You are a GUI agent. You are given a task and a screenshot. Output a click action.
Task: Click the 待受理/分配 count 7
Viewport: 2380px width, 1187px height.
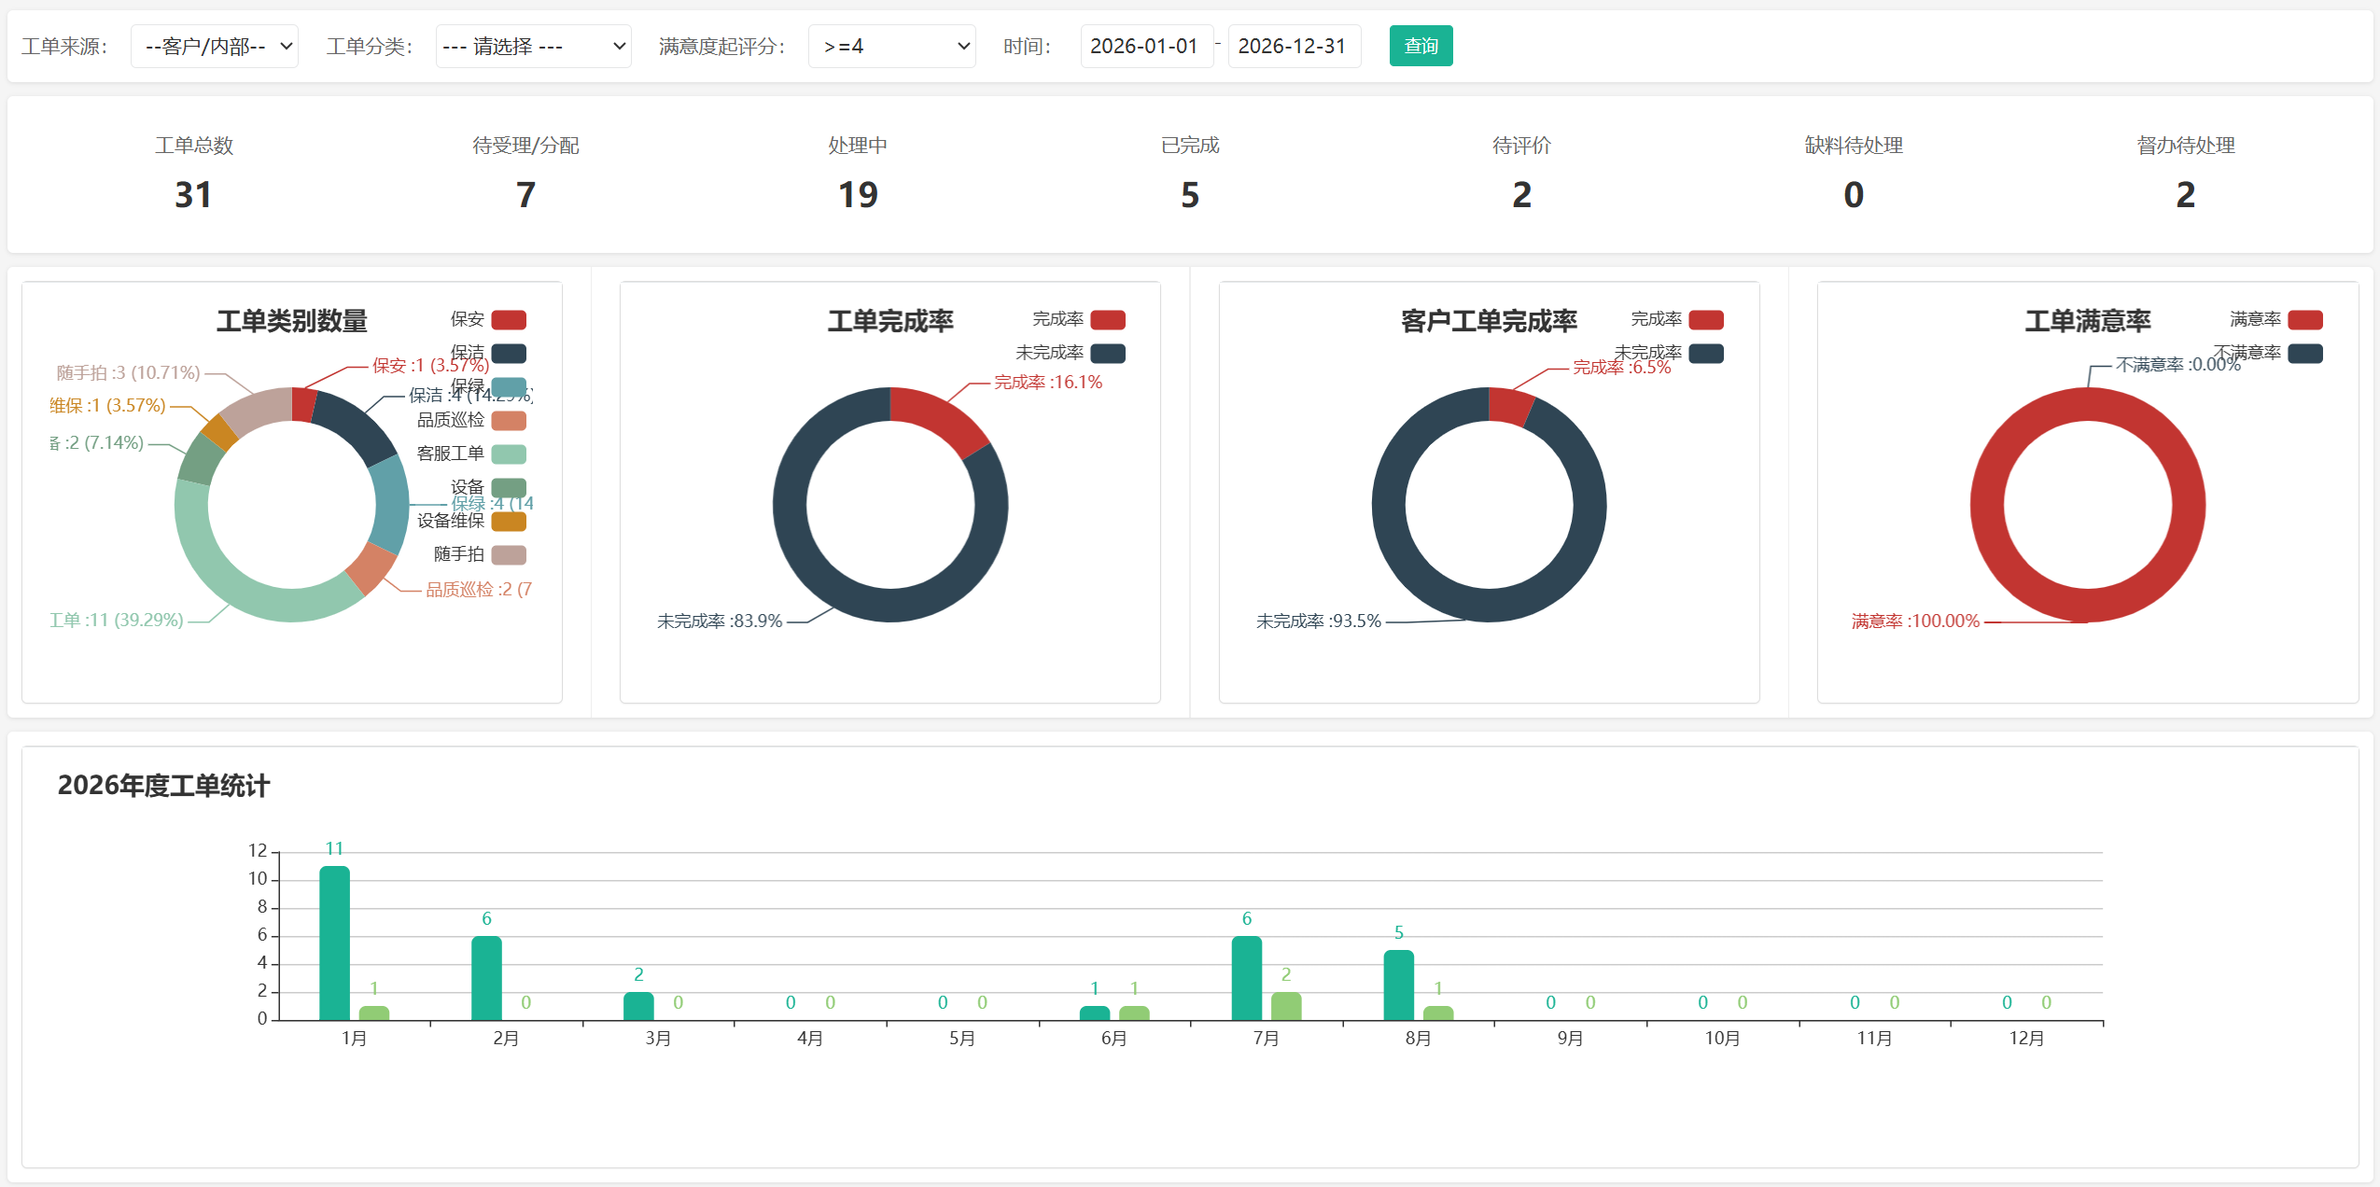coord(525,195)
